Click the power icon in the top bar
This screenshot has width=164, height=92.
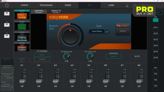tap(7, 5)
